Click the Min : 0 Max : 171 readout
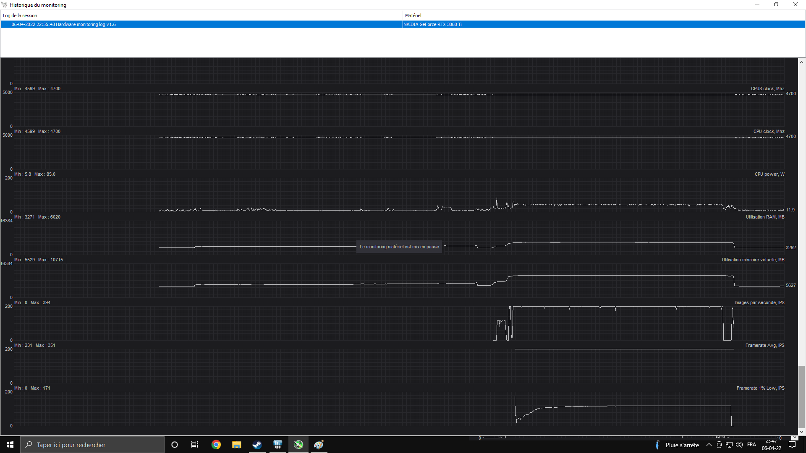 [x=32, y=388]
